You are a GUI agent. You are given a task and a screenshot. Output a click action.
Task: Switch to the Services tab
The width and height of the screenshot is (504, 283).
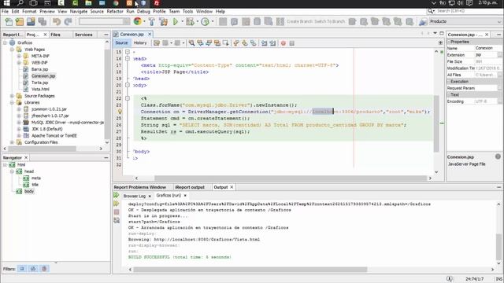[83, 35]
